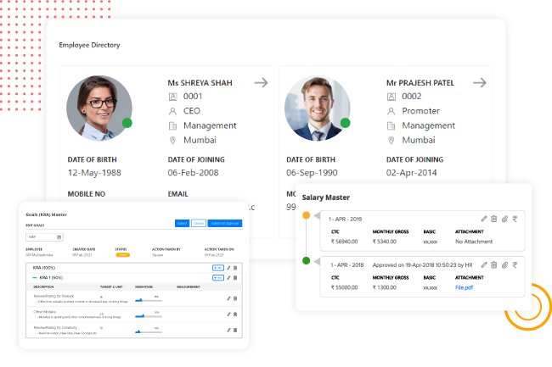Open calendar picker in Edit Goals field
This screenshot has width=552, height=367.
pyautogui.click(x=59, y=237)
